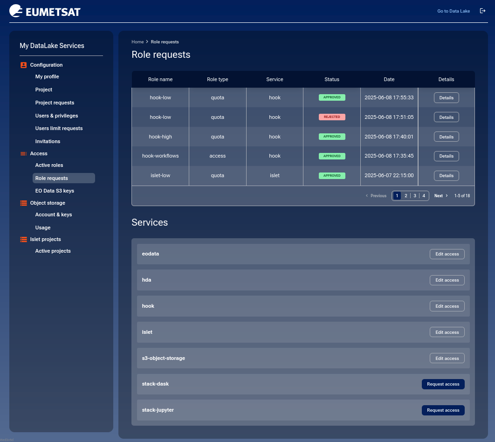Click the Home breadcrumb link

pos(137,42)
